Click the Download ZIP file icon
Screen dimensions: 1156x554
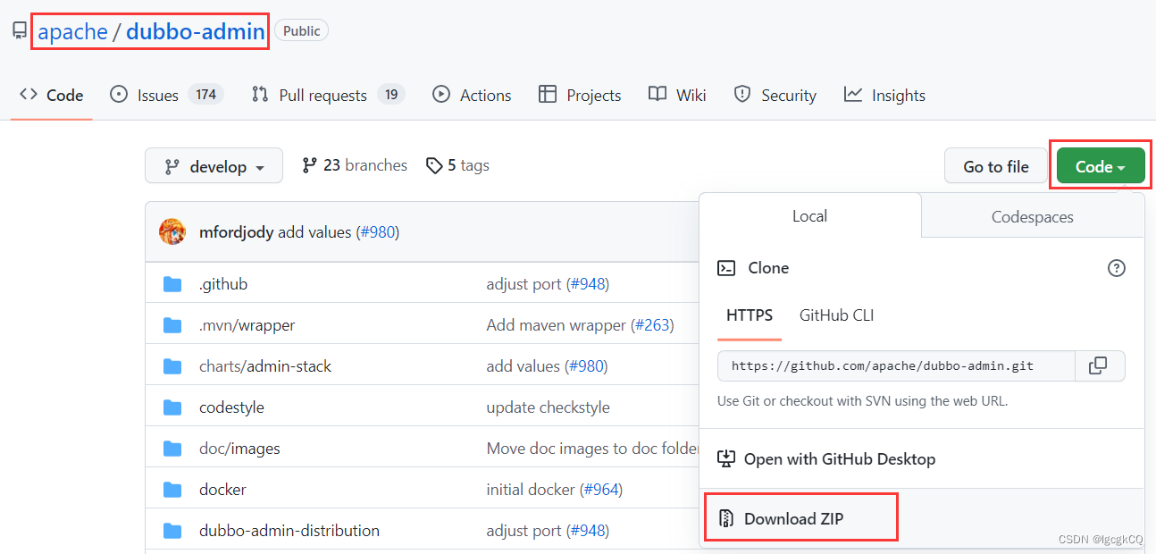click(726, 518)
